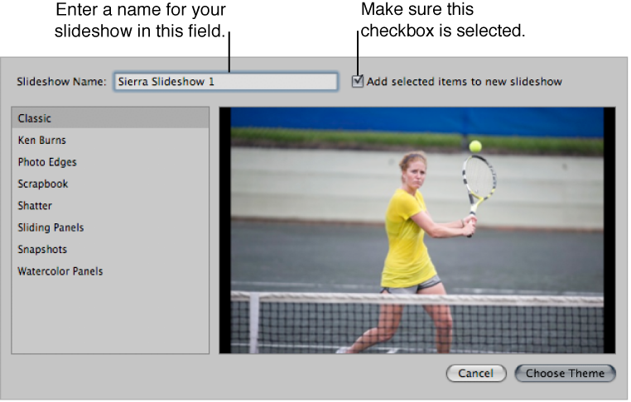The height and width of the screenshot is (402, 631).
Task: Select the Classic theme
Action: [110, 118]
